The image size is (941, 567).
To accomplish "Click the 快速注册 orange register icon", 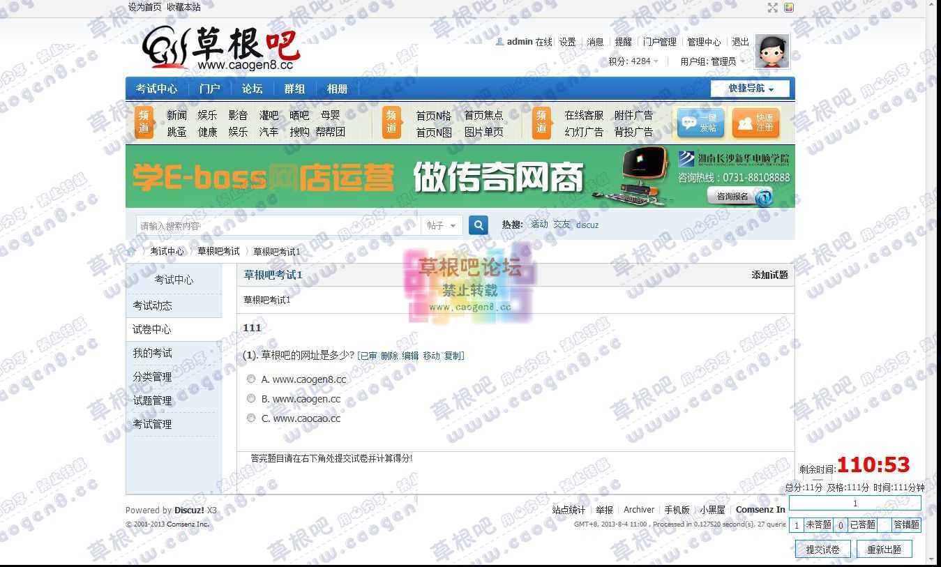I will point(755,123).
